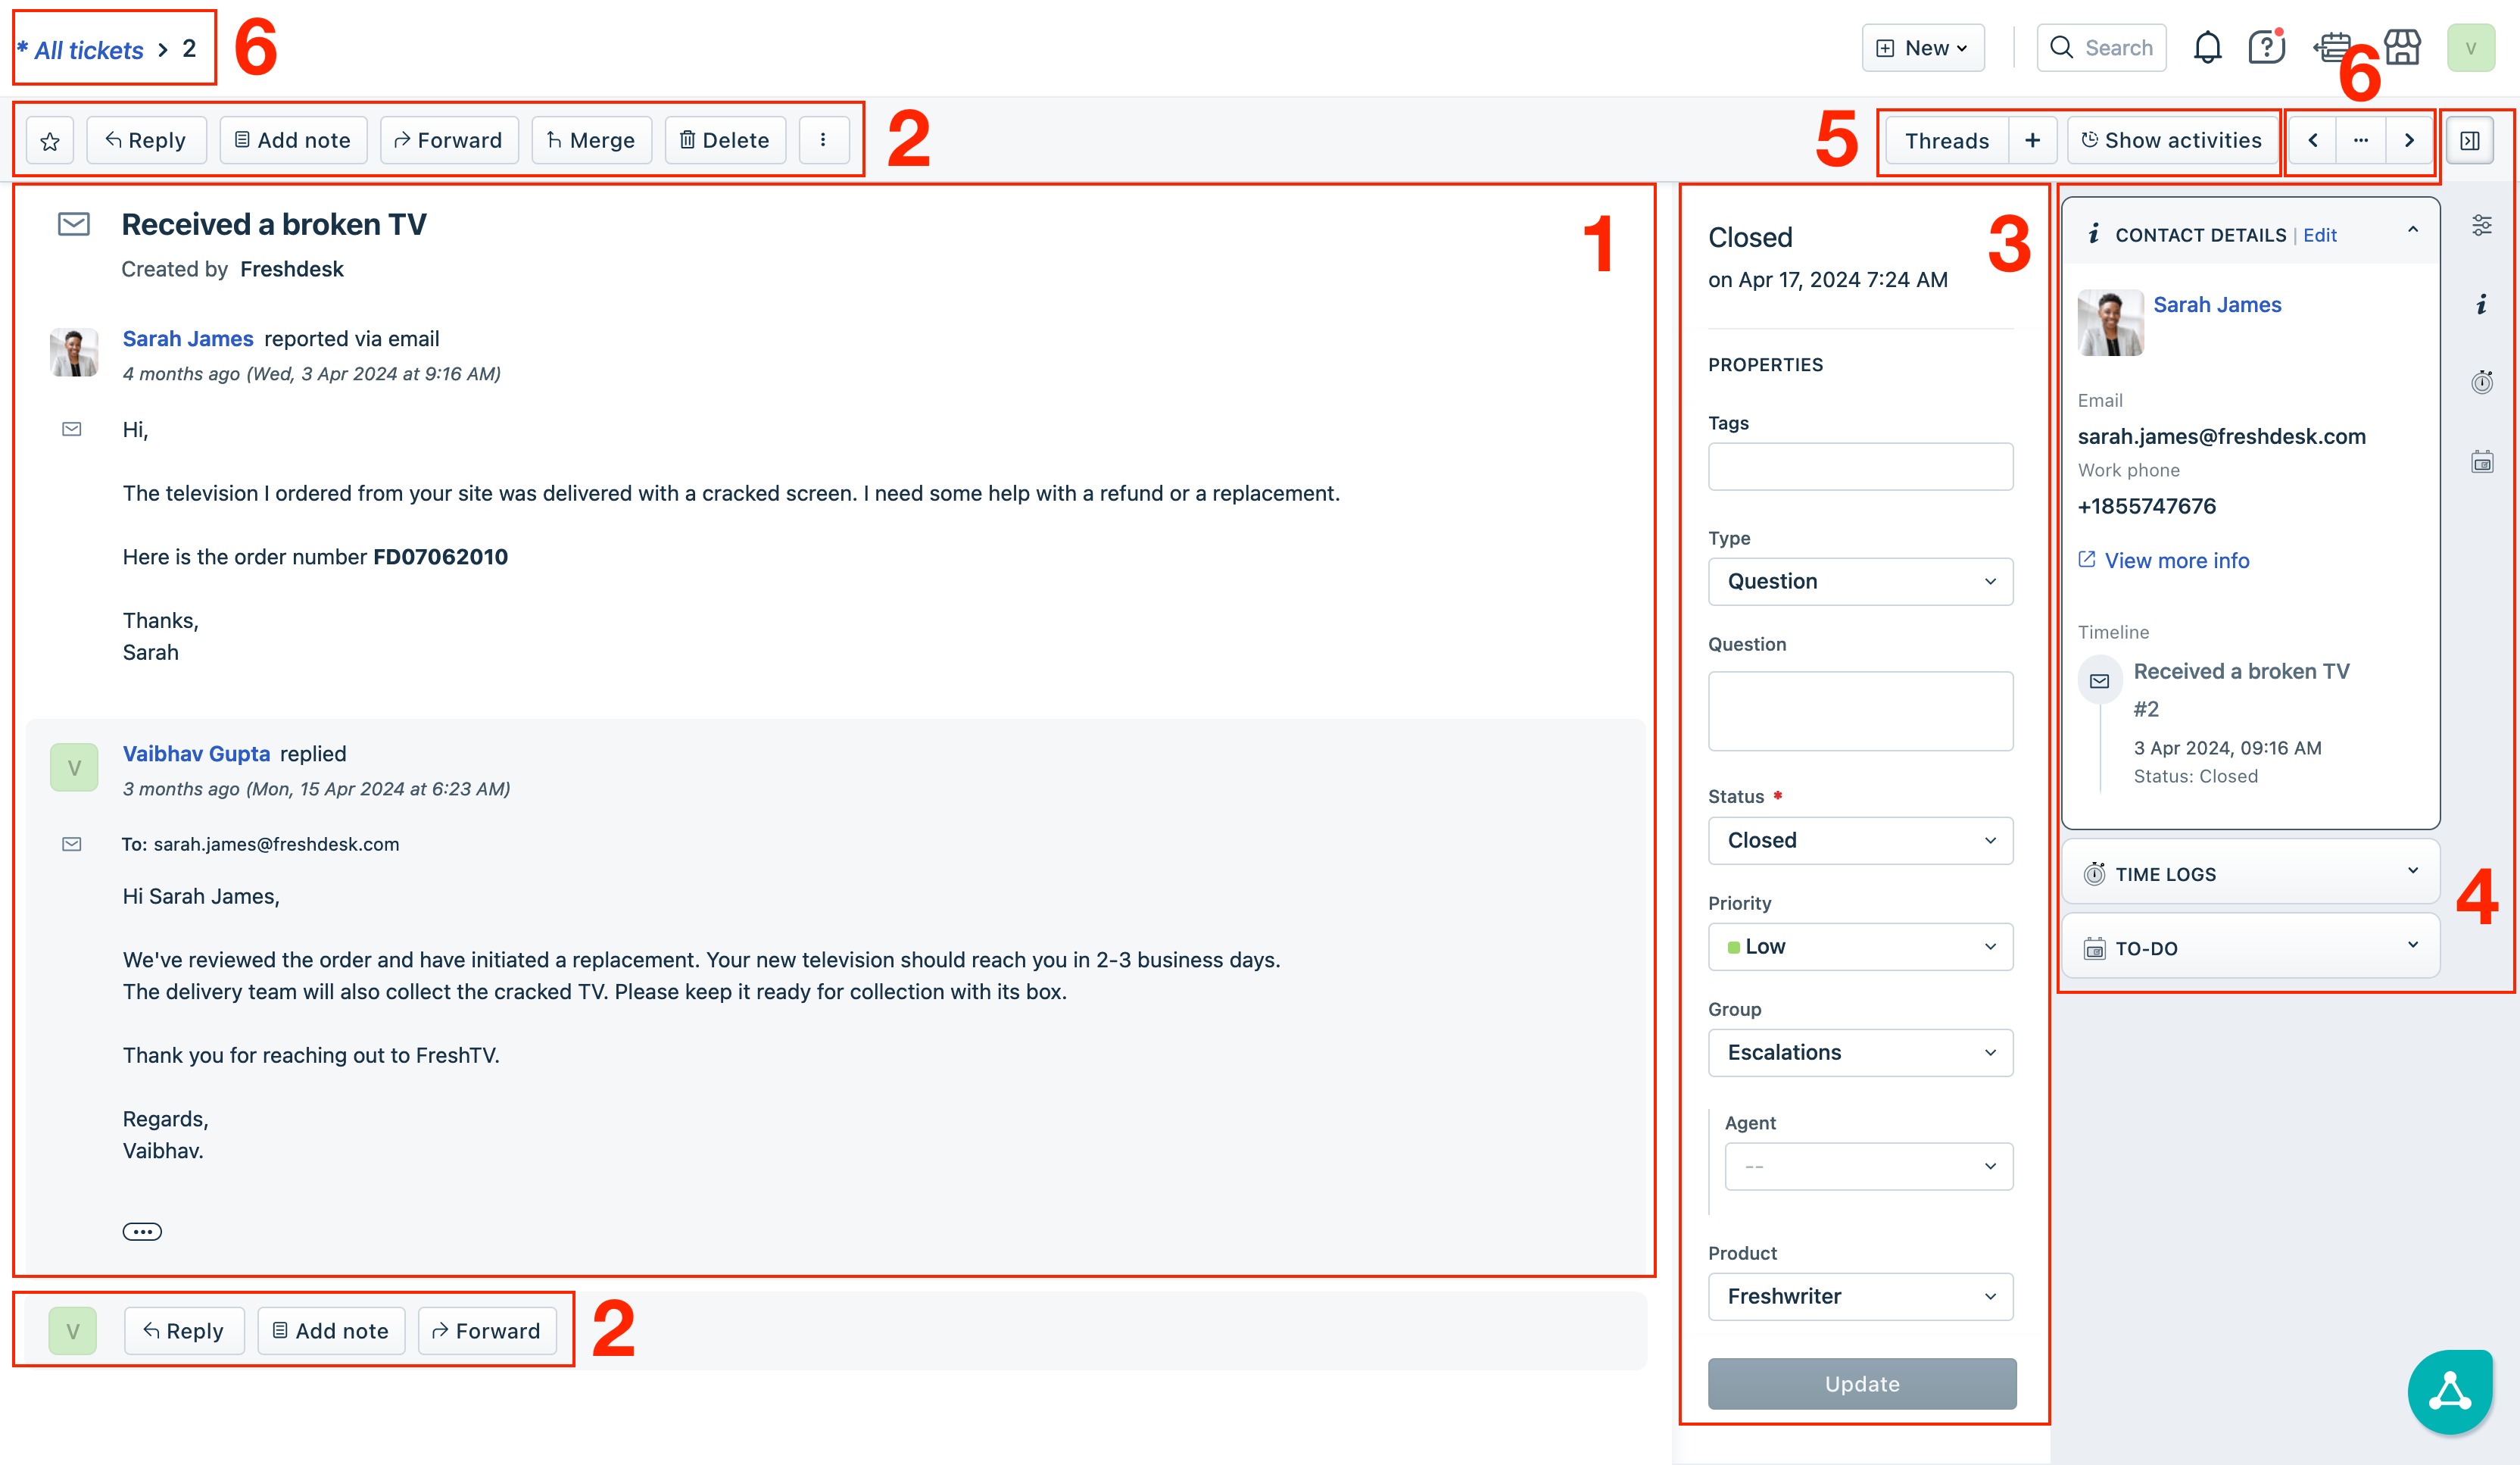
Task: Open the New dropdown button
Action: [1923, 48]
